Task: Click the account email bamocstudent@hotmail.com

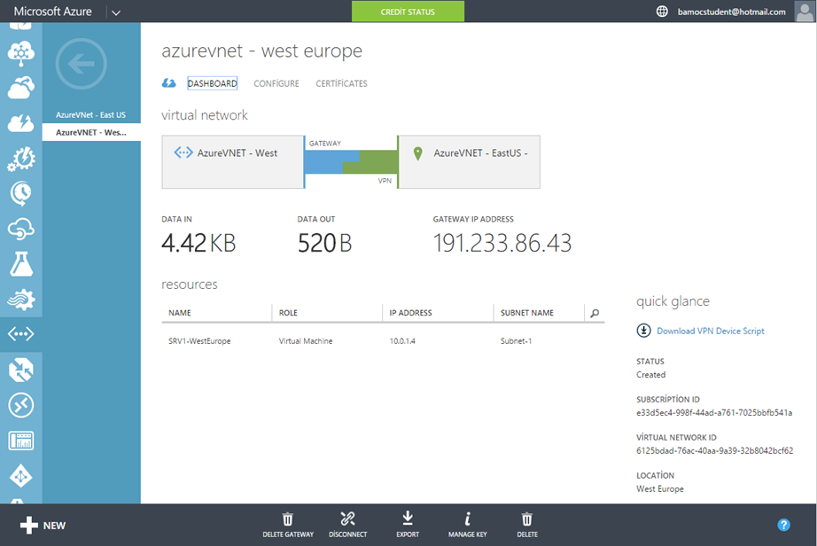Action: click(731, 12)
